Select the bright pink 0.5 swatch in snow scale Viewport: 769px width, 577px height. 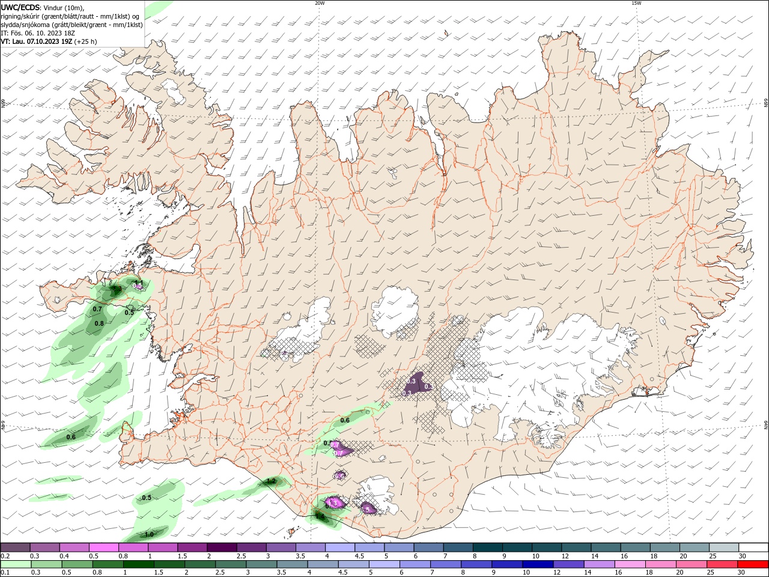(103, 548)
